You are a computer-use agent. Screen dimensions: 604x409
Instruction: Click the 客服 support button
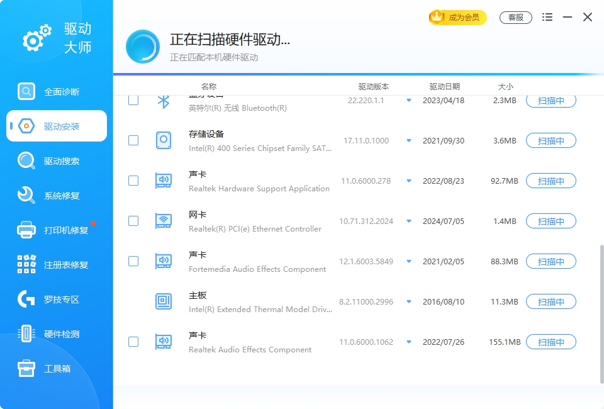[516, 18]
